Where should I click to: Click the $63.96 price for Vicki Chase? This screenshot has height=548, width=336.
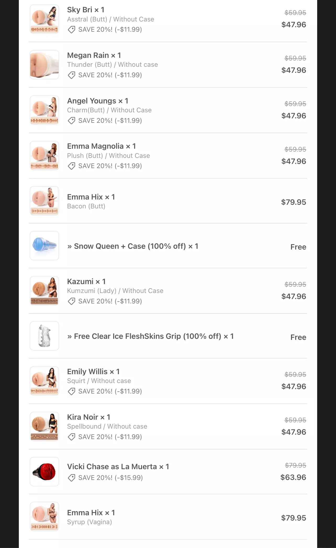pos(293,477)
